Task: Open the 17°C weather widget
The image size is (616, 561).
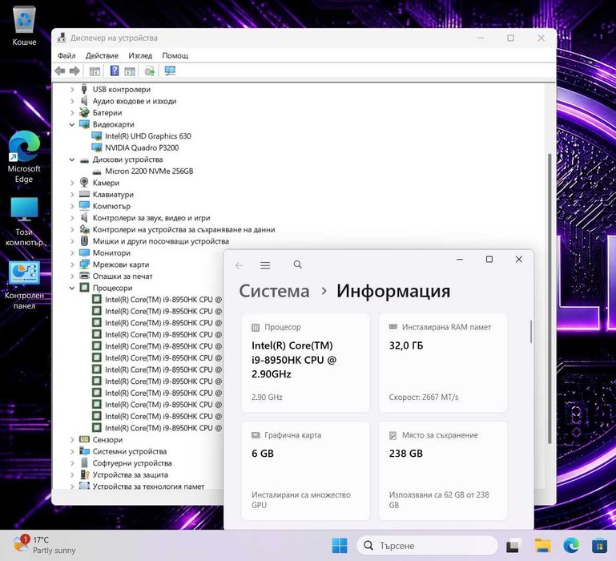Action: (x=44, y=545)
